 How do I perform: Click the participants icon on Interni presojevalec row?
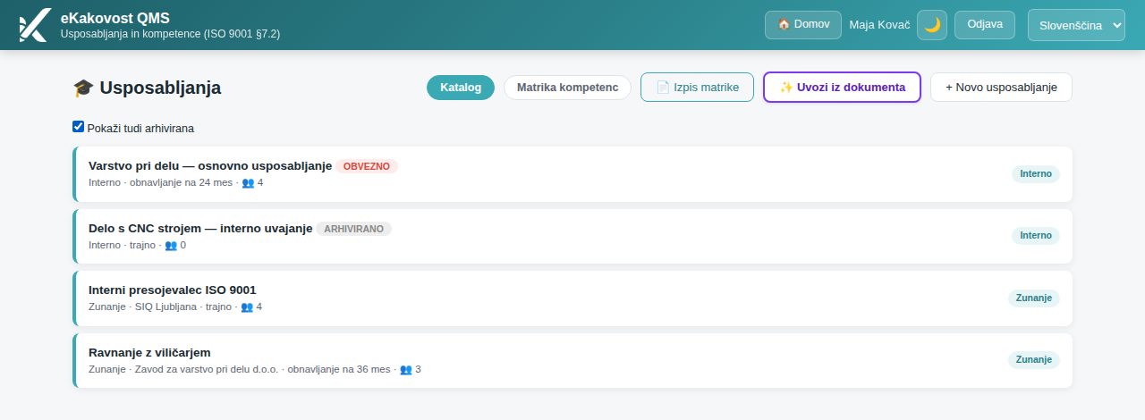(247, 307)
